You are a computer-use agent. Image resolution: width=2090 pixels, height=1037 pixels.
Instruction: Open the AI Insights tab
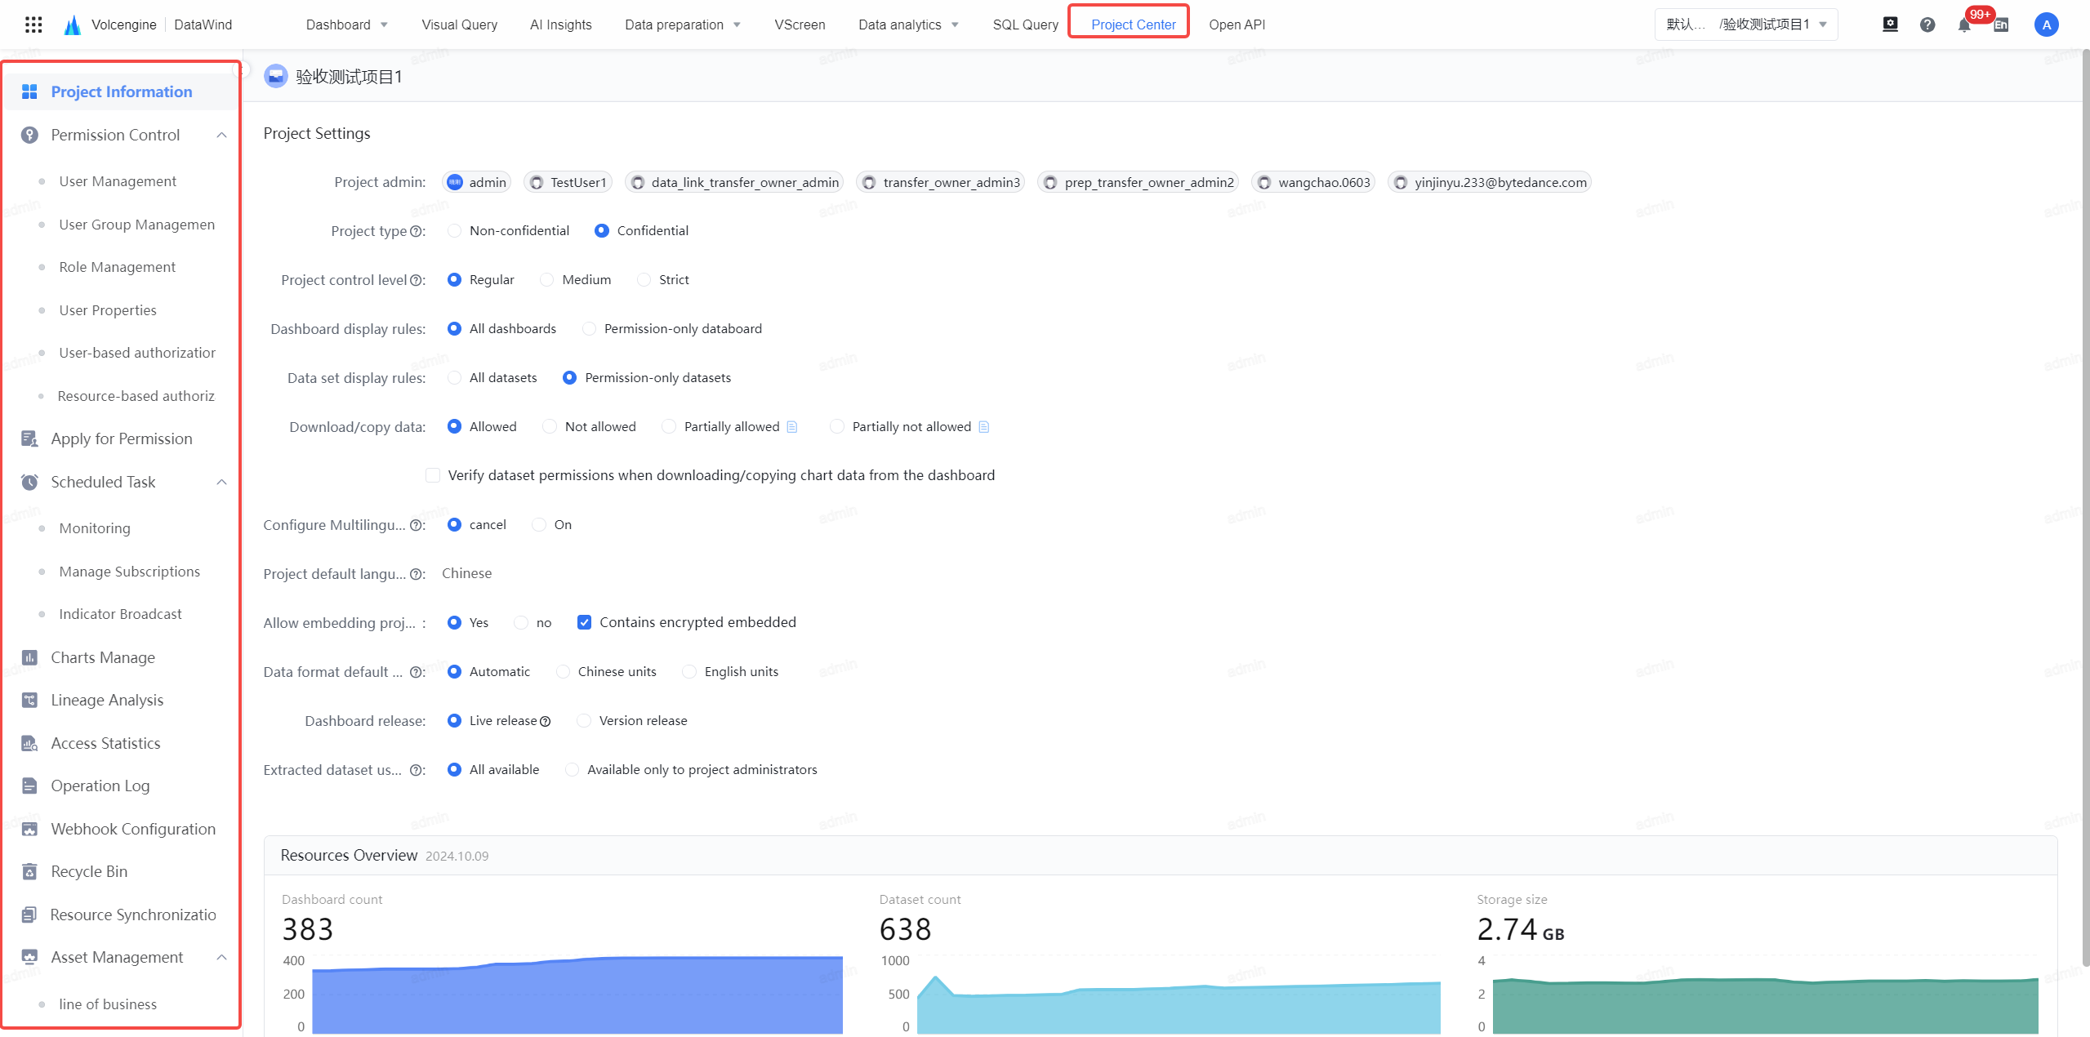click(x=560, y=24)
